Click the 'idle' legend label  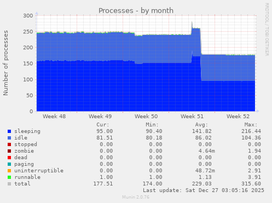pyautogui.click(x=21, y=138)
